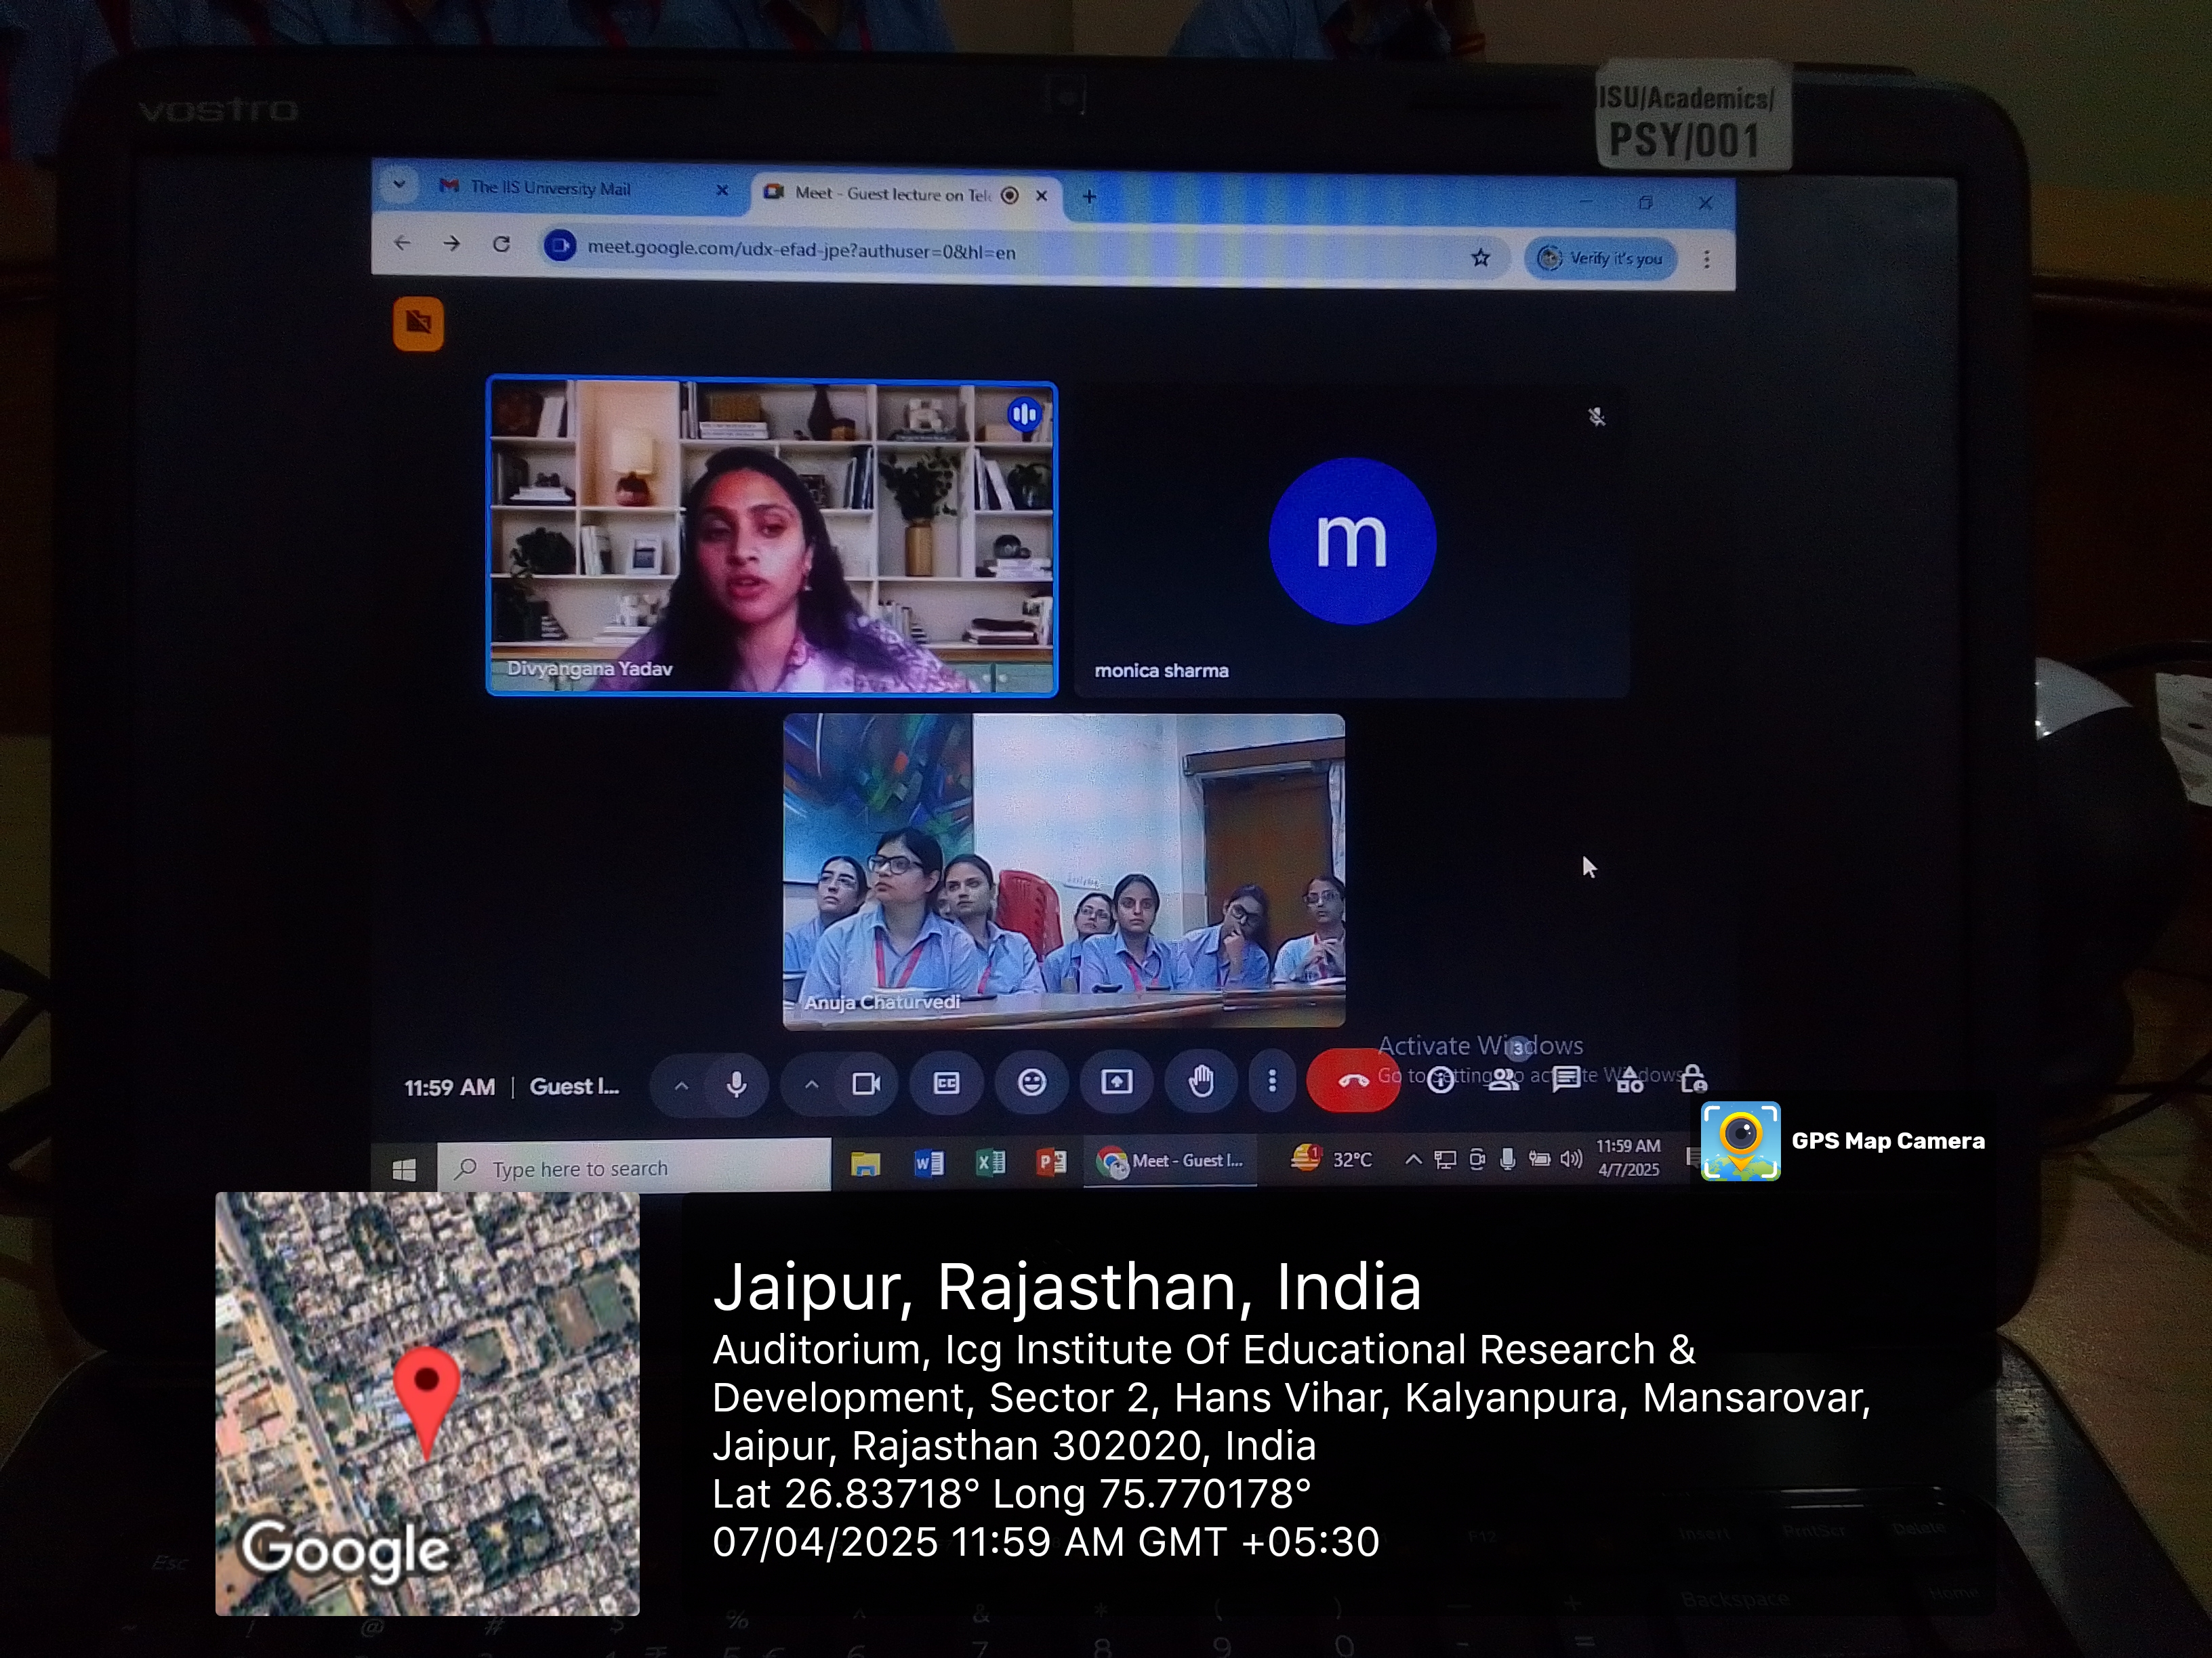Screen dimensions: 2212x1658
Task: Toggle closed captions CC button
Action: (x=946, y=1084)
